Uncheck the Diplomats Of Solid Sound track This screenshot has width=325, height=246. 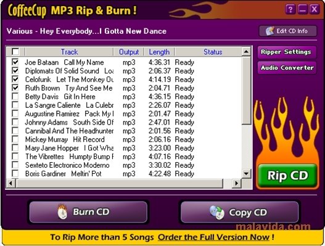15,71
